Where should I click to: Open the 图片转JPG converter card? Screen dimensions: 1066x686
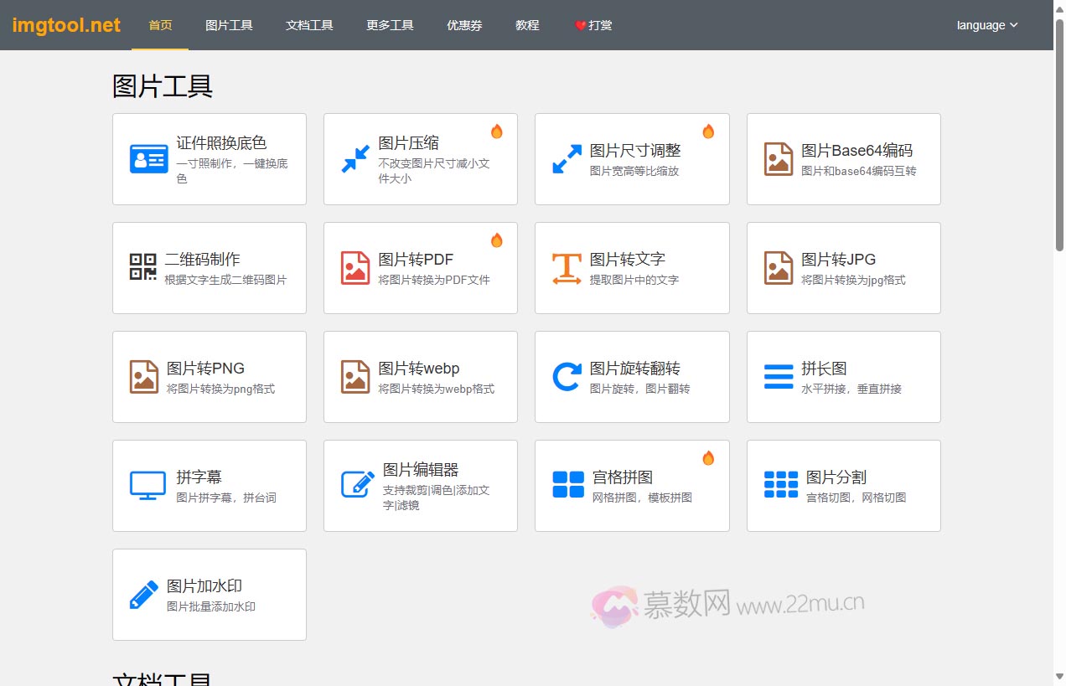842,267
